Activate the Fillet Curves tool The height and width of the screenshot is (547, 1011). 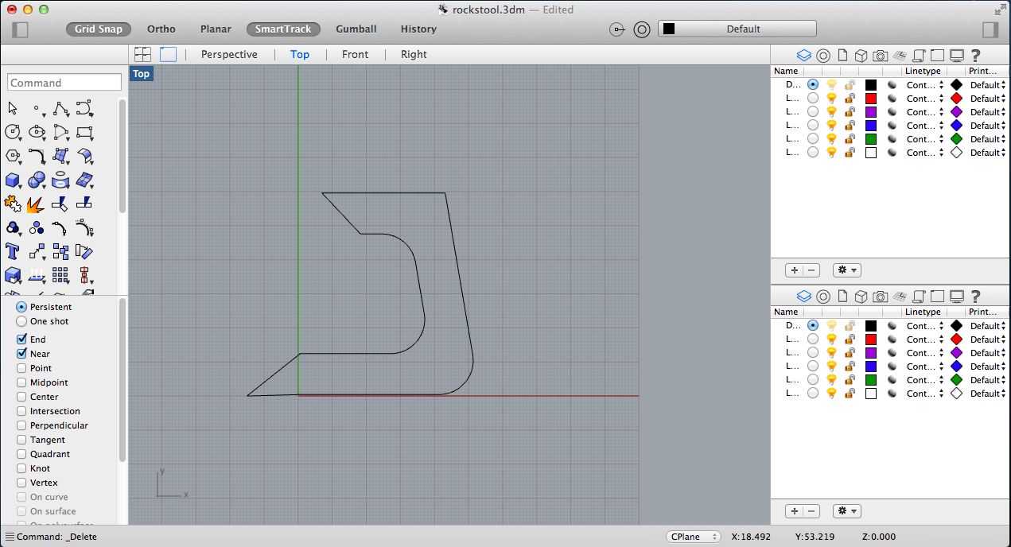[x=37, y=156]
